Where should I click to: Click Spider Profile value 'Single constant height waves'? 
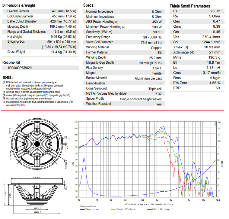(x=141, y=99)
